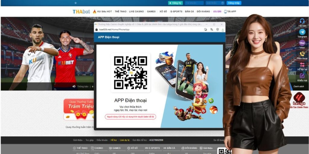Screen dimensions: 309x154
Task: Click the star bookmark icon at top
Action: [75, 3]
